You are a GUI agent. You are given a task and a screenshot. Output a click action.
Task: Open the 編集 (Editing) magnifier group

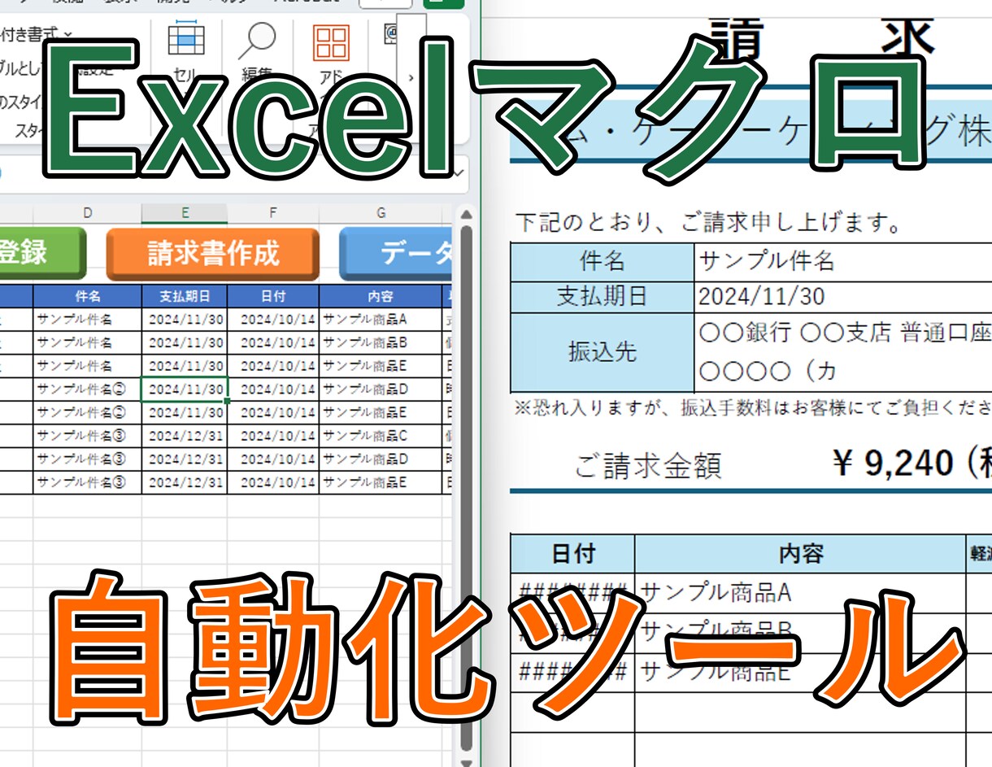click(x=257, y=50)
